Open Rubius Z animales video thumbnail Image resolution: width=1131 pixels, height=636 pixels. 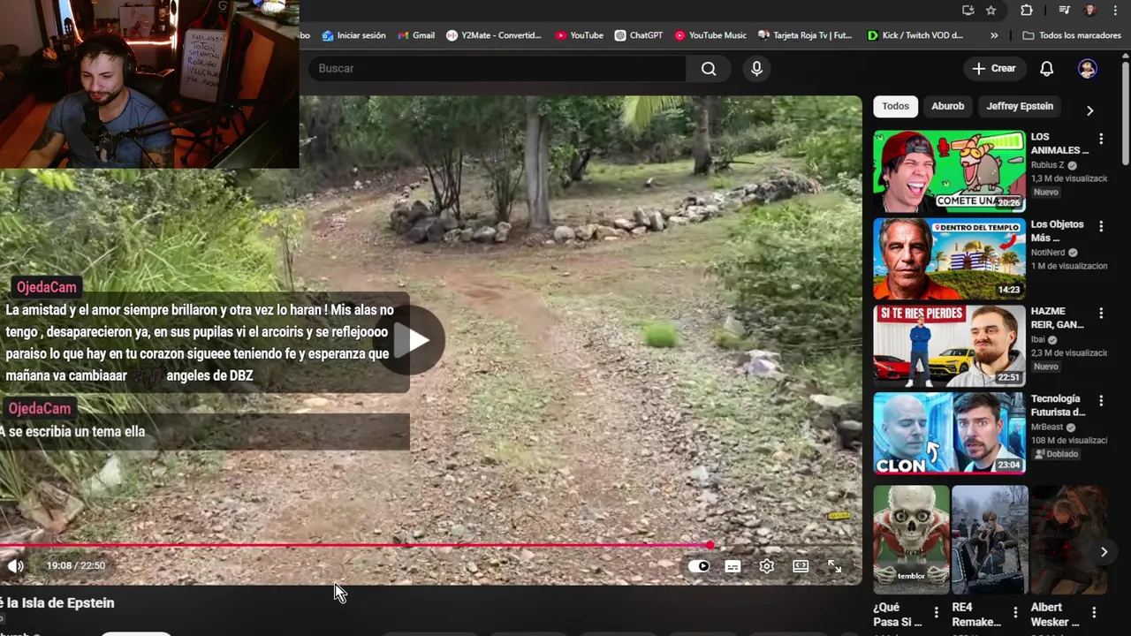pos(949,171)
